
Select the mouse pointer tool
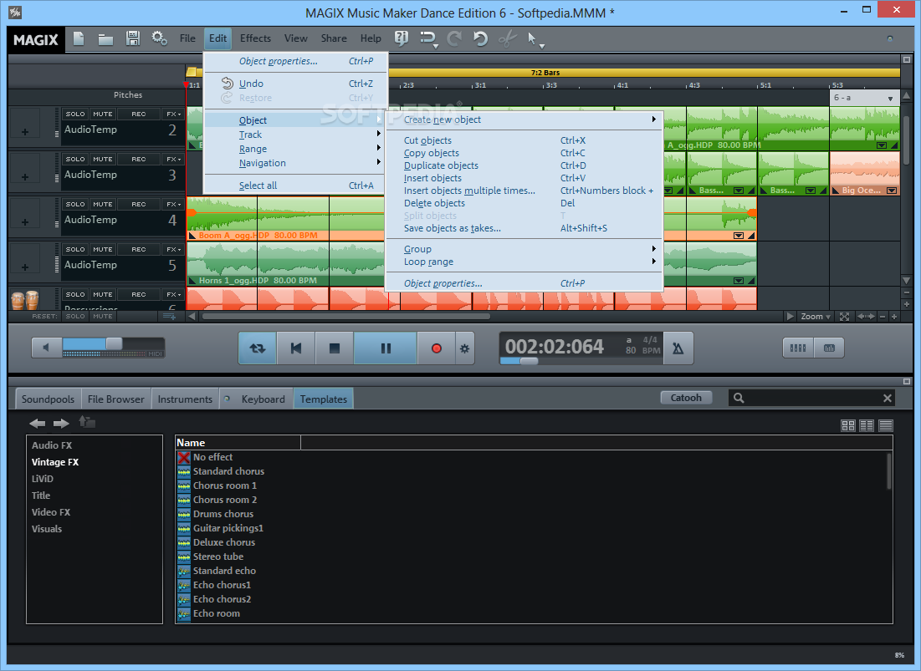(x=533, y=38)
